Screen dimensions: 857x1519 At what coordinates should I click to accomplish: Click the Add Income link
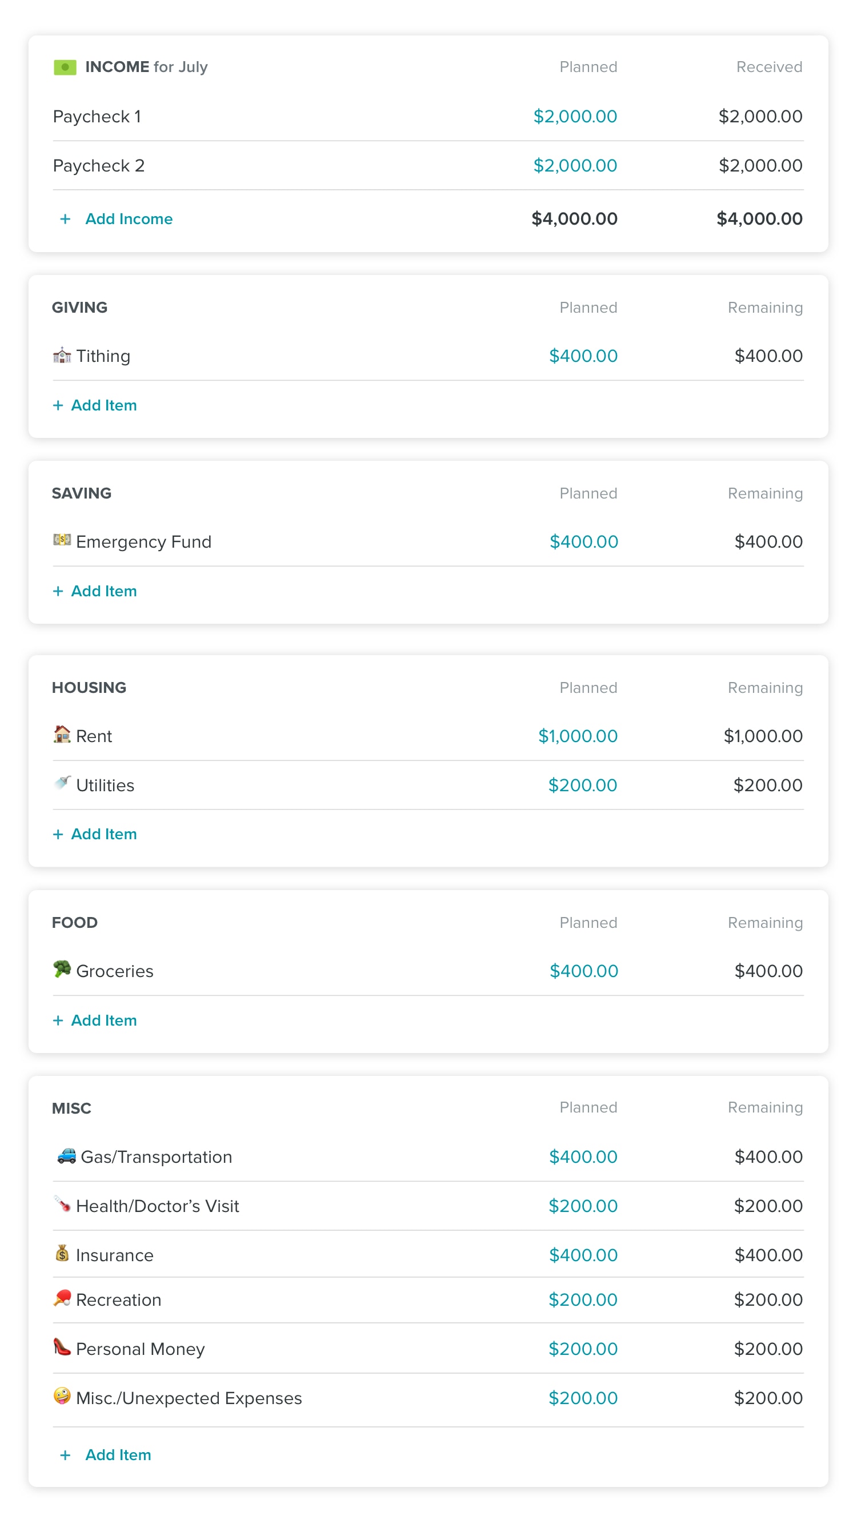point(129,219)
